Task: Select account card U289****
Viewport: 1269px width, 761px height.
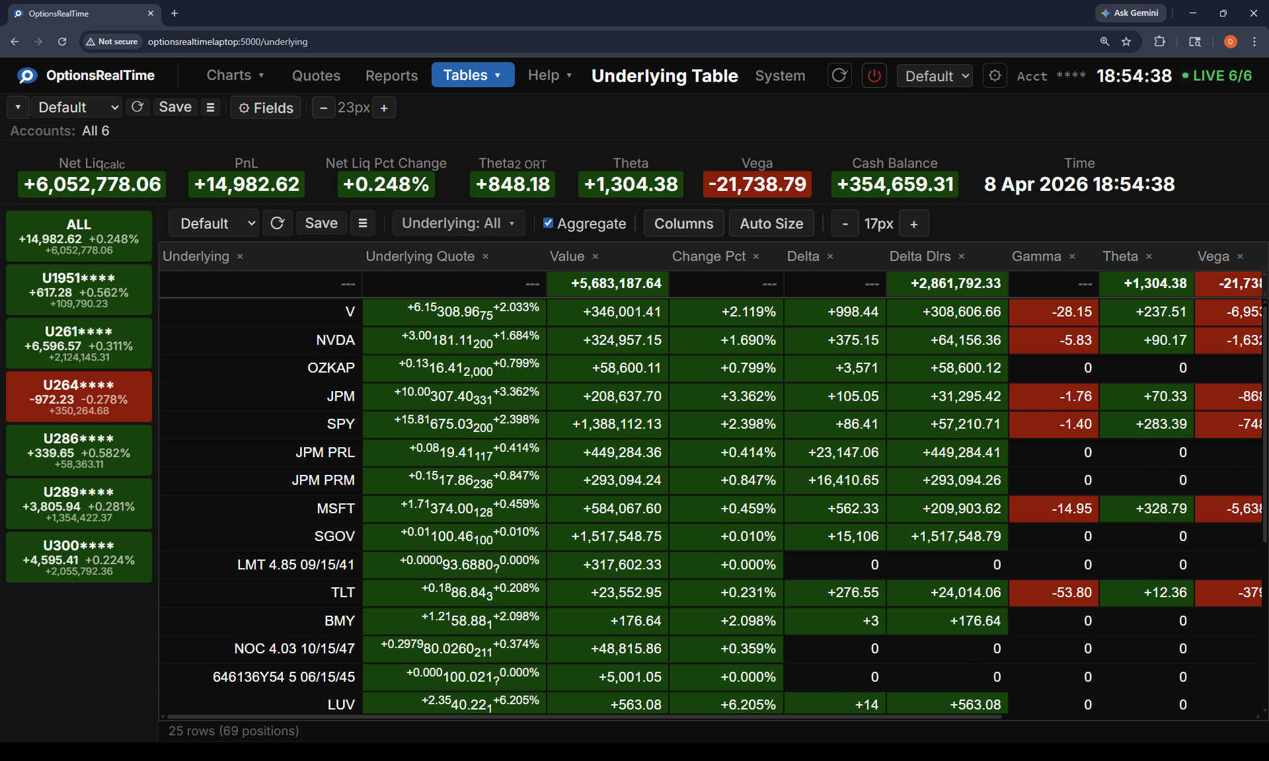Action: (79, 504)
